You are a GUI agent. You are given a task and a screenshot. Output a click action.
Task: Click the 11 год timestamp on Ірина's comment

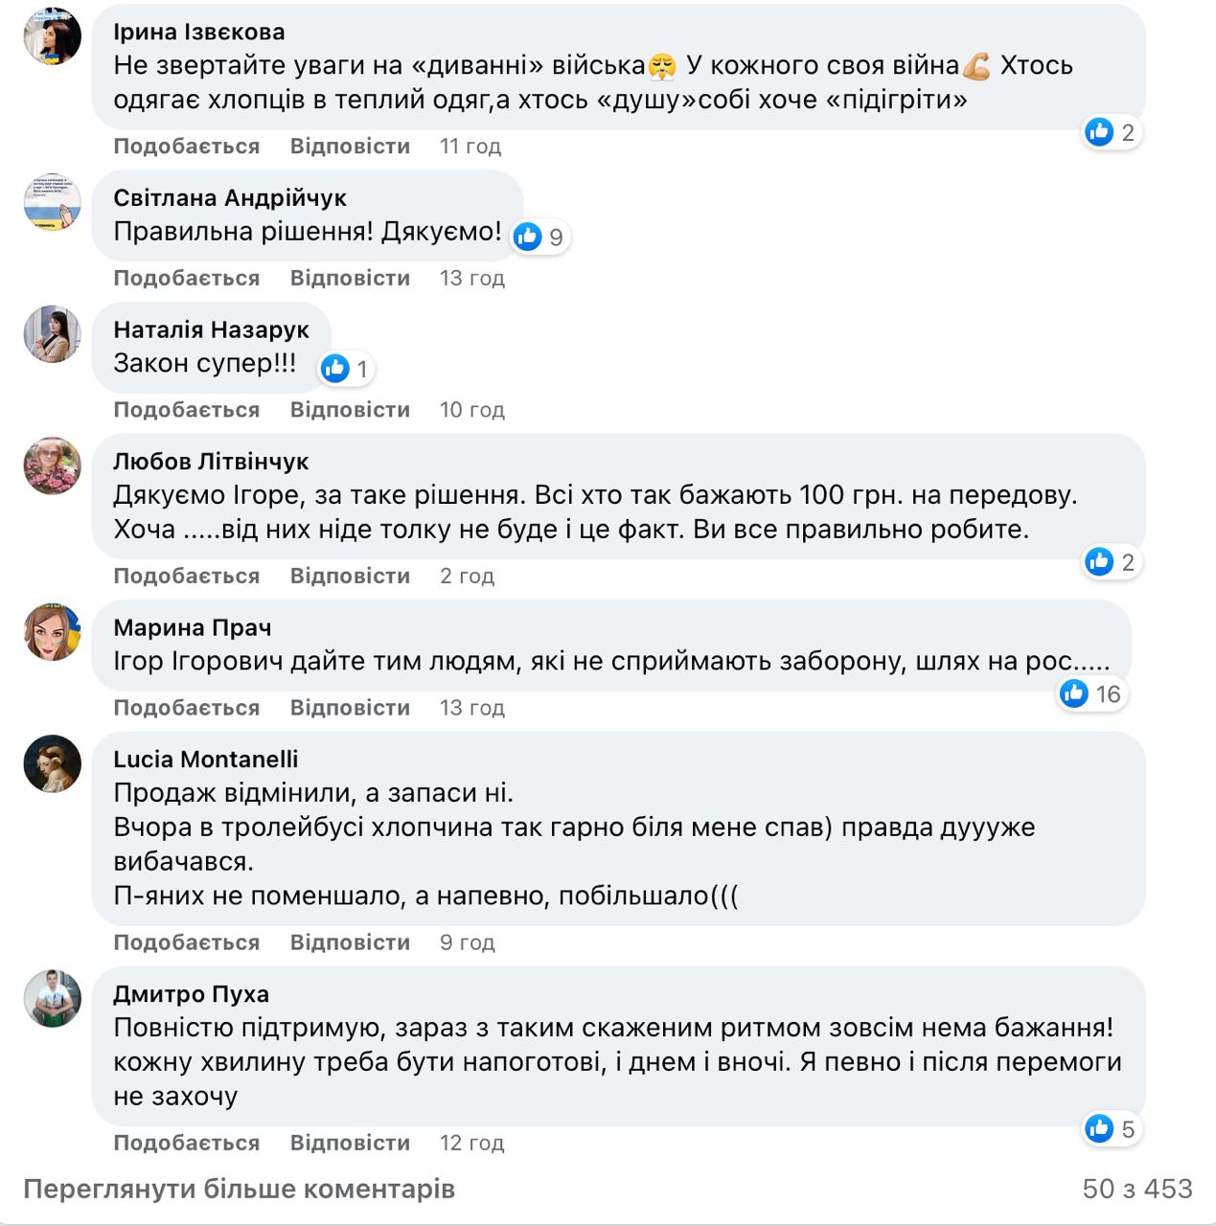click(x=470, y=147)
